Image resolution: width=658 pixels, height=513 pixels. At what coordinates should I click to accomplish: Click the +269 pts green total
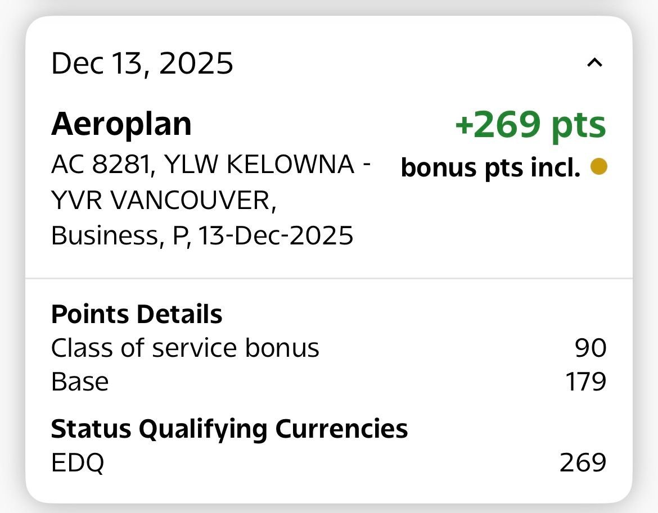[x=531, y=125]
